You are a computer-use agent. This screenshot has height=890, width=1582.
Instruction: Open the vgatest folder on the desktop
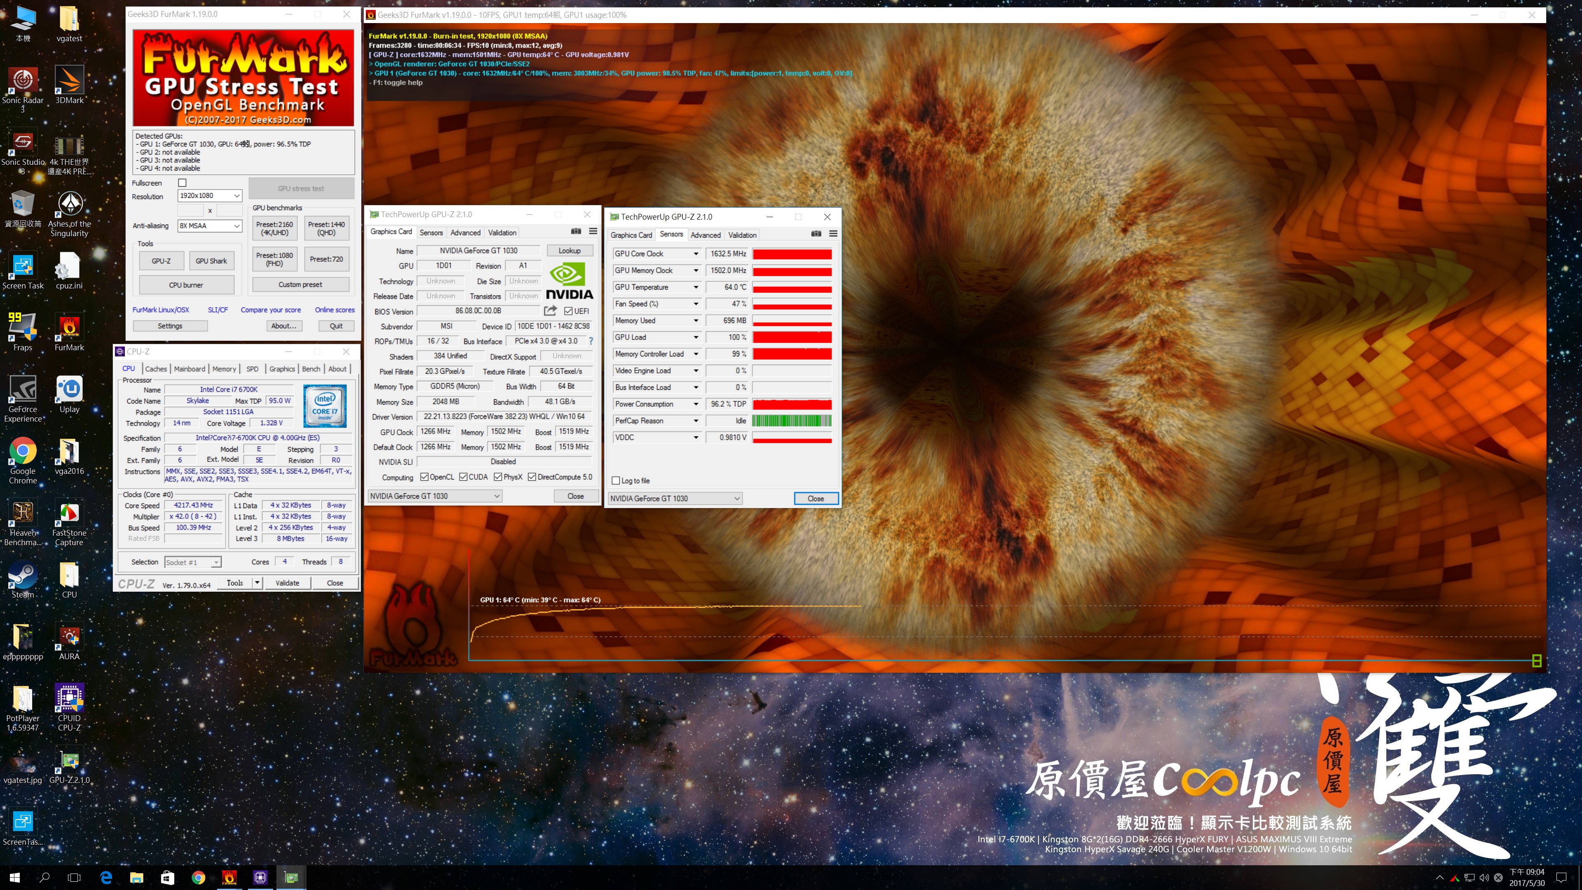click(69, 23)
